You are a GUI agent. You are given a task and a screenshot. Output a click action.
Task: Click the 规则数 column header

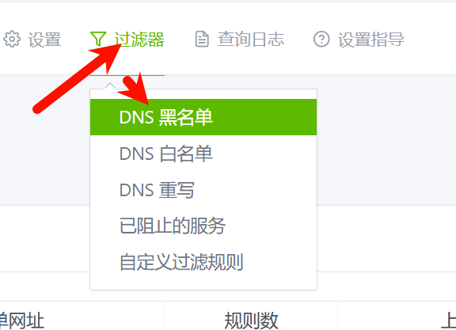[251, 321]
